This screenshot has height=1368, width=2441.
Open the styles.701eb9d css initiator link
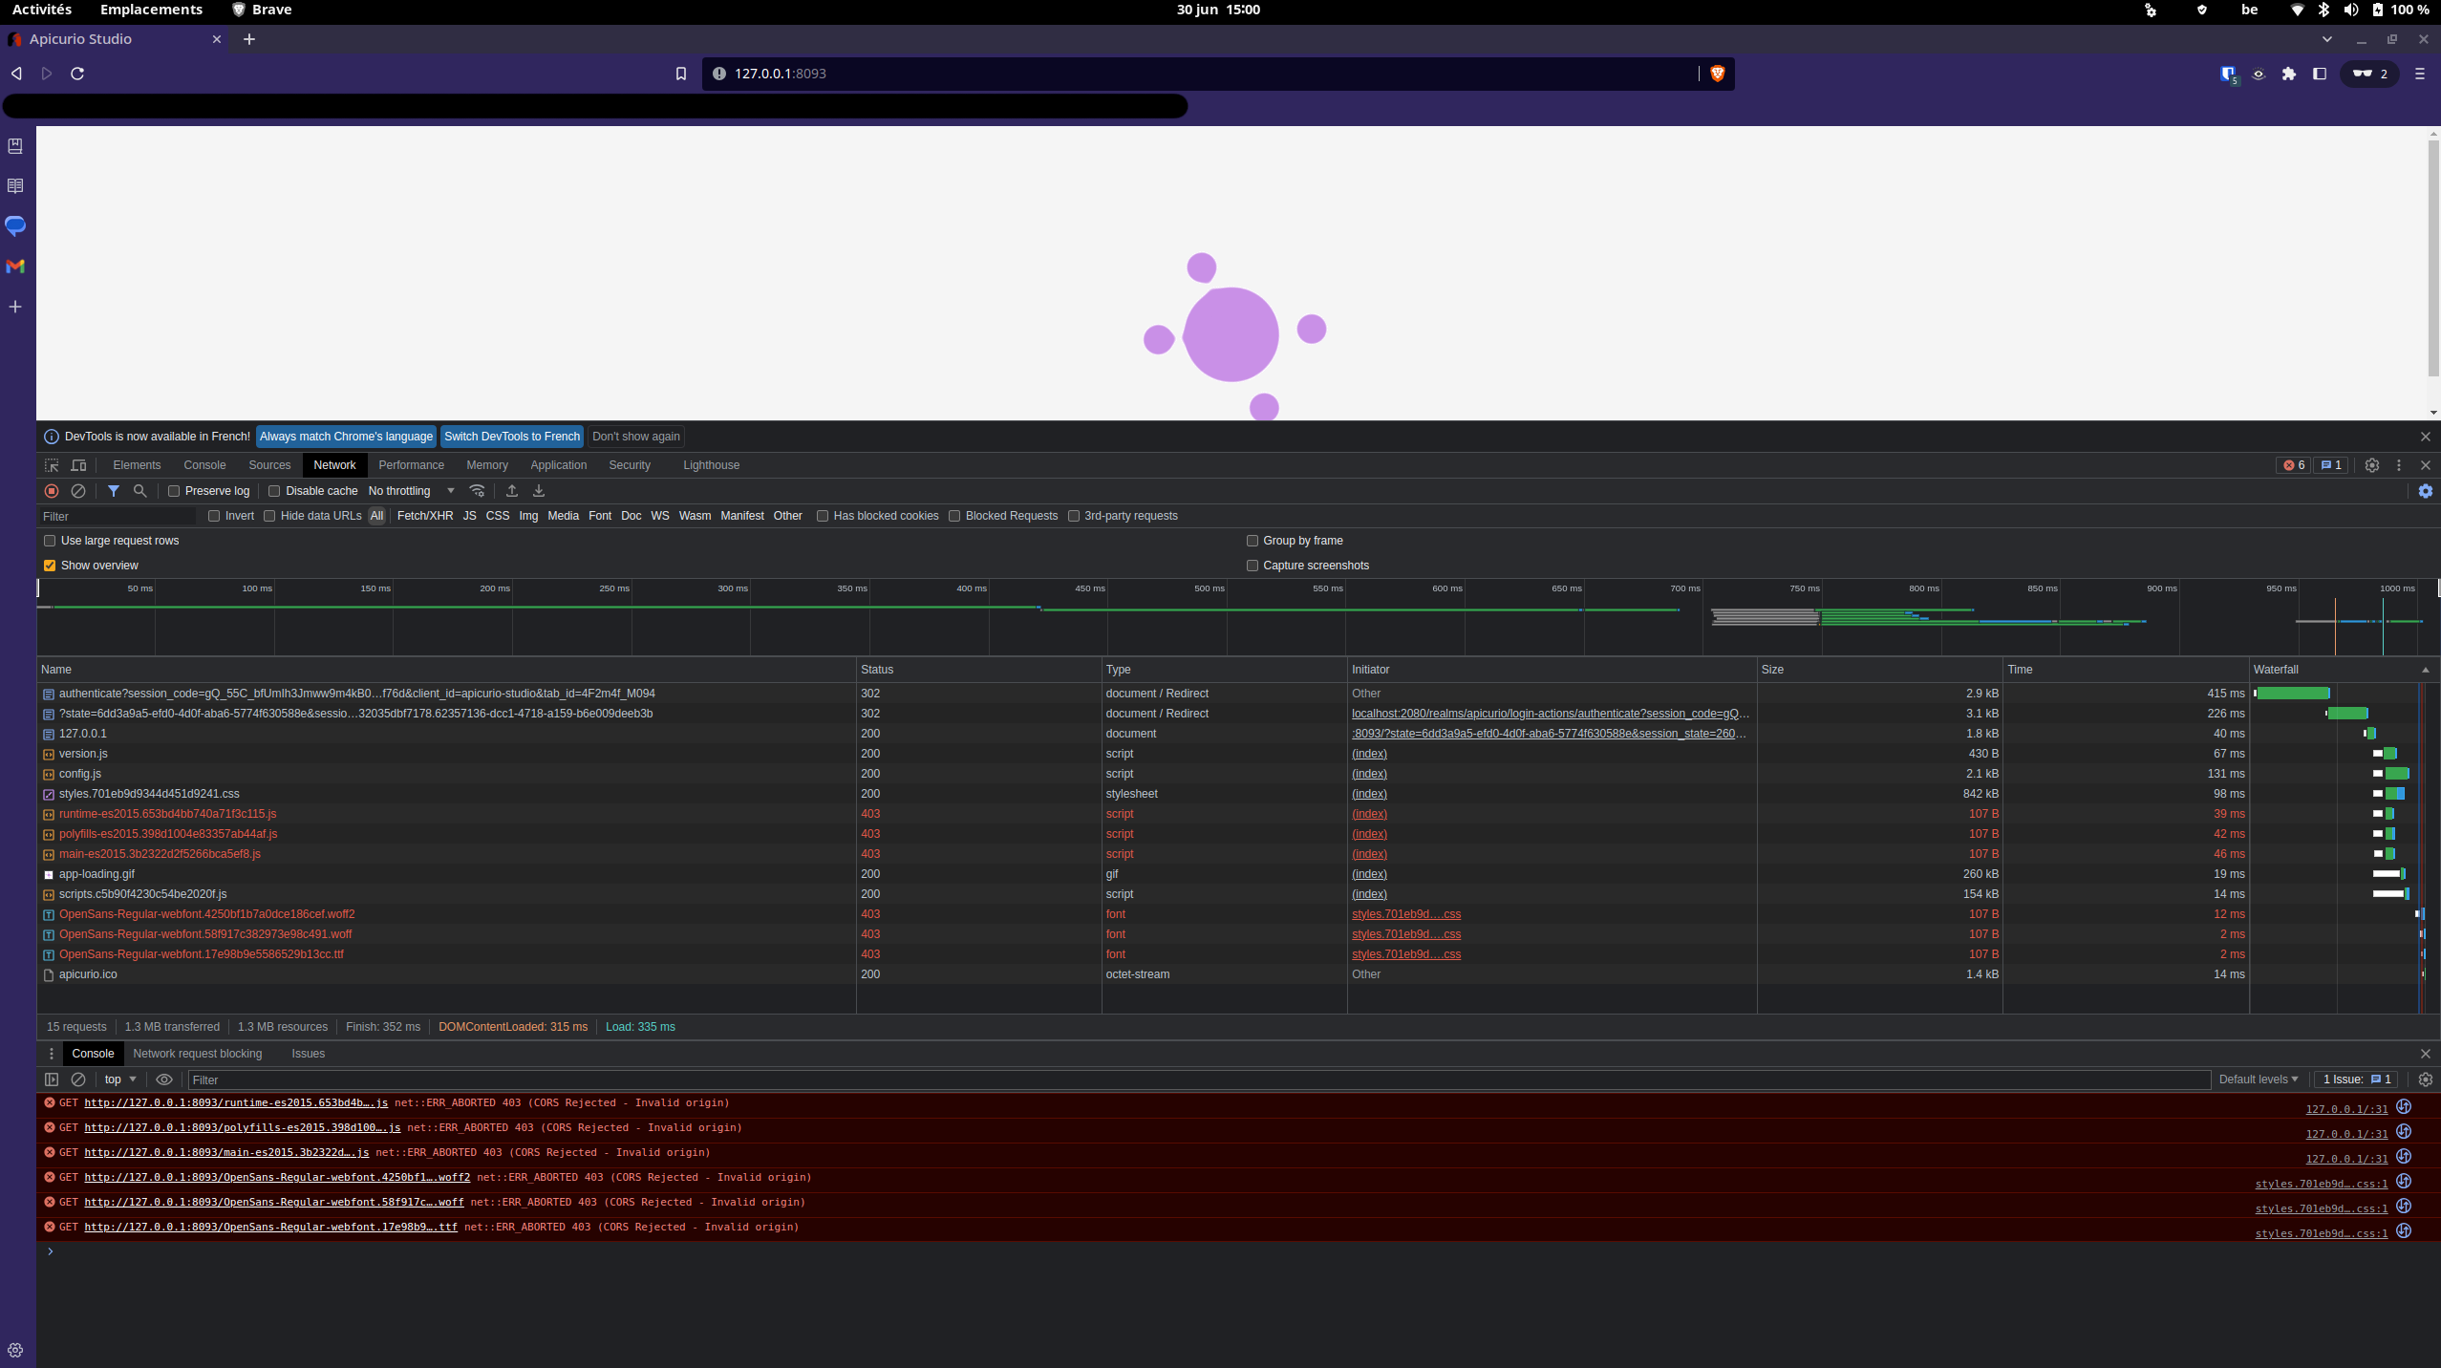coord(1405,914)
